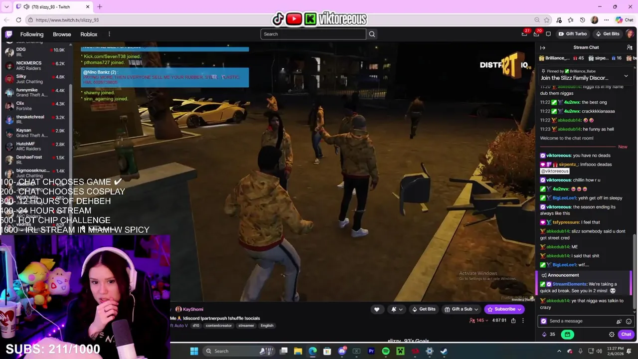Image resolution: width=638 pixels, height=359 pixels.
Task: Open Steam from the taskbar
Action: point(444,351)
